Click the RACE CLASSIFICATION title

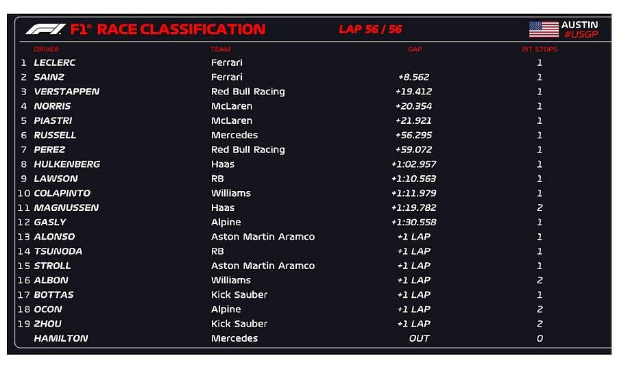point(181,29)
